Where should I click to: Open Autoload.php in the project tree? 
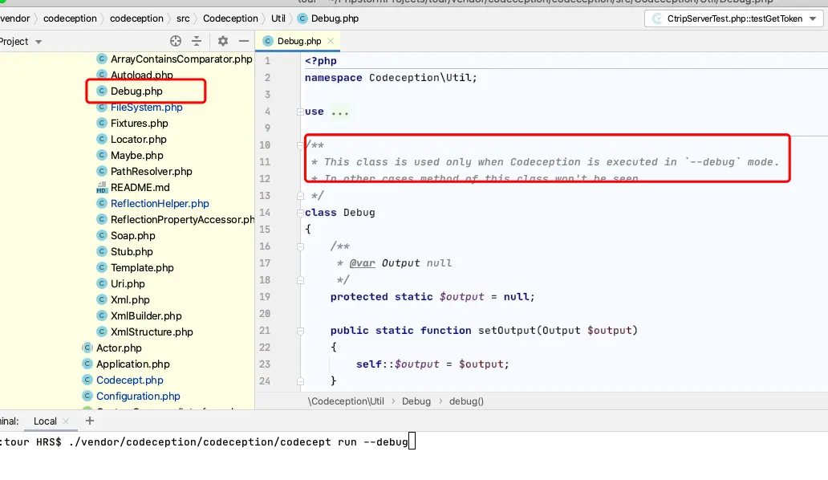pyautogui.click(x=141, y=75)
